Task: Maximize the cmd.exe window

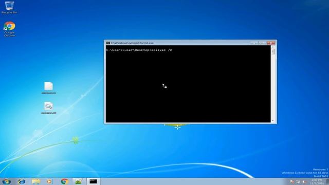Action: click(x=262, y=43)
